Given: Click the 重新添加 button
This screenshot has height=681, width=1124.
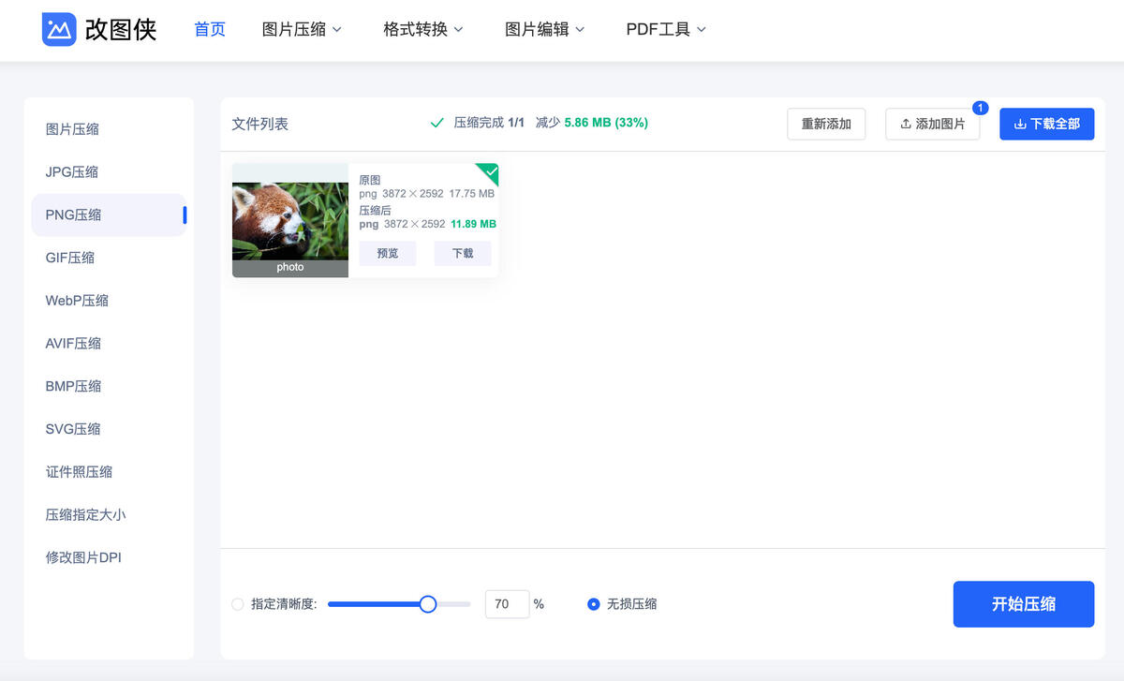Looking at the screenshot, I should coord(826,124).
